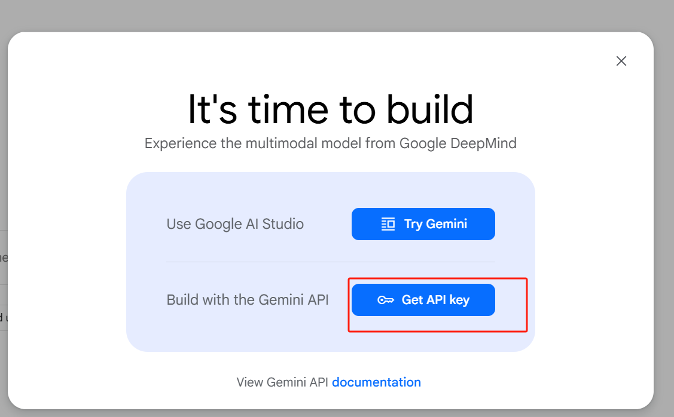Click the partially hidden page content at left edge
Image resolution: width=674 pixels, height=417 pixels.
pyautogui.click(x=3, y=258)
